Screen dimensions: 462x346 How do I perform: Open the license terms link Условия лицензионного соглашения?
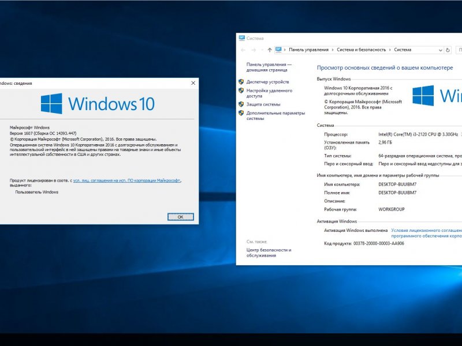426,233
